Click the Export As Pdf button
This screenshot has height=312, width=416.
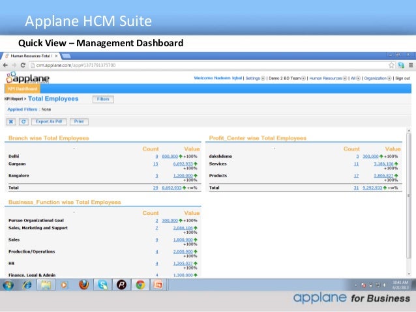pyautogui.click(x=49, y=122)
